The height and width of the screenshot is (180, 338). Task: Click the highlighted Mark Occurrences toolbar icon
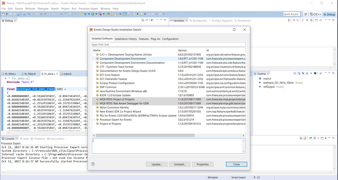(125, 14)
